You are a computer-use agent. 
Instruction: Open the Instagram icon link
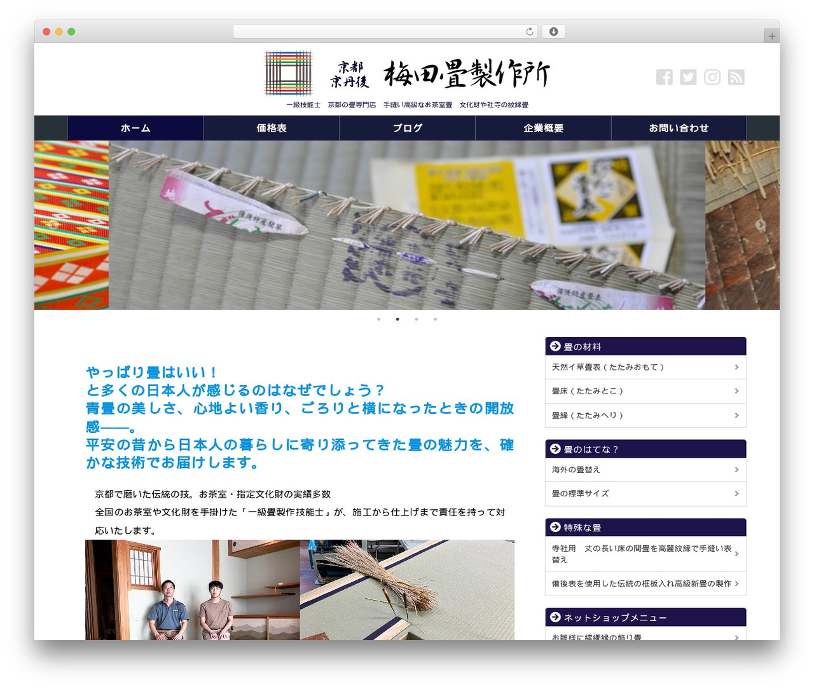(x=712, y=77)
